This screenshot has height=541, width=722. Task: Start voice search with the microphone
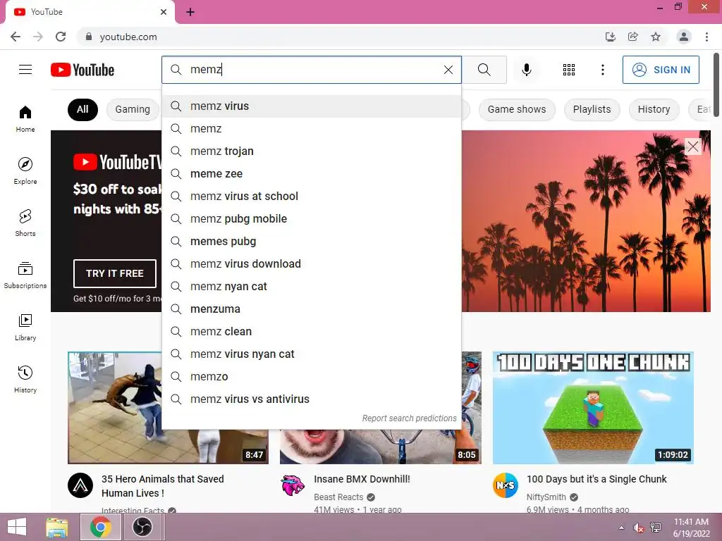click(526, 70)
